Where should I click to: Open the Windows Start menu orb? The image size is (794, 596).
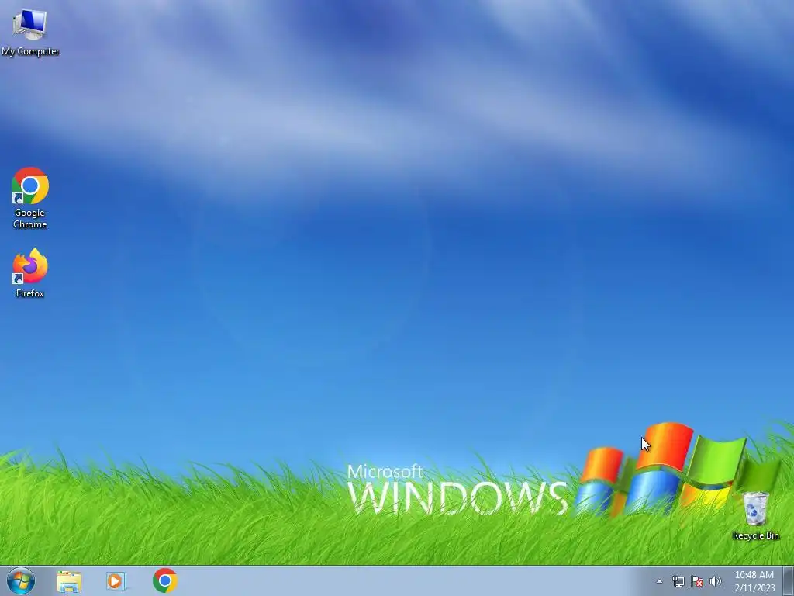(21, 580)
